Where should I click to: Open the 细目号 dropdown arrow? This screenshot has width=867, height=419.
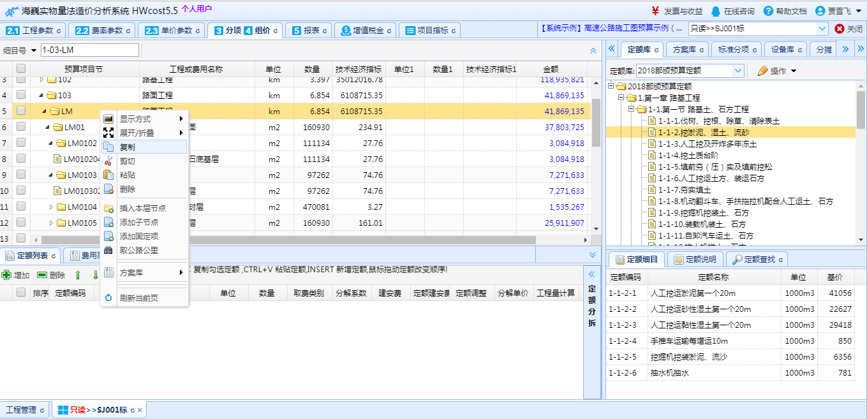pos(33,50)
